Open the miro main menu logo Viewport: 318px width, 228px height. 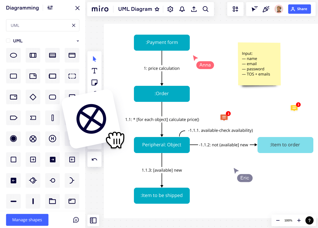(x=100, y=9)
